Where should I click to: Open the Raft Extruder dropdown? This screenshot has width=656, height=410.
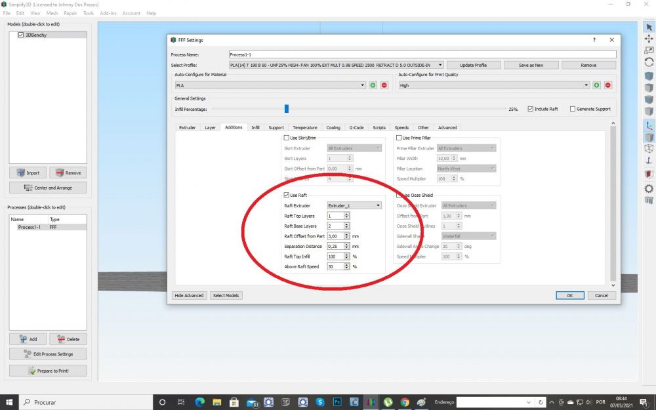(x=354, y=205)
